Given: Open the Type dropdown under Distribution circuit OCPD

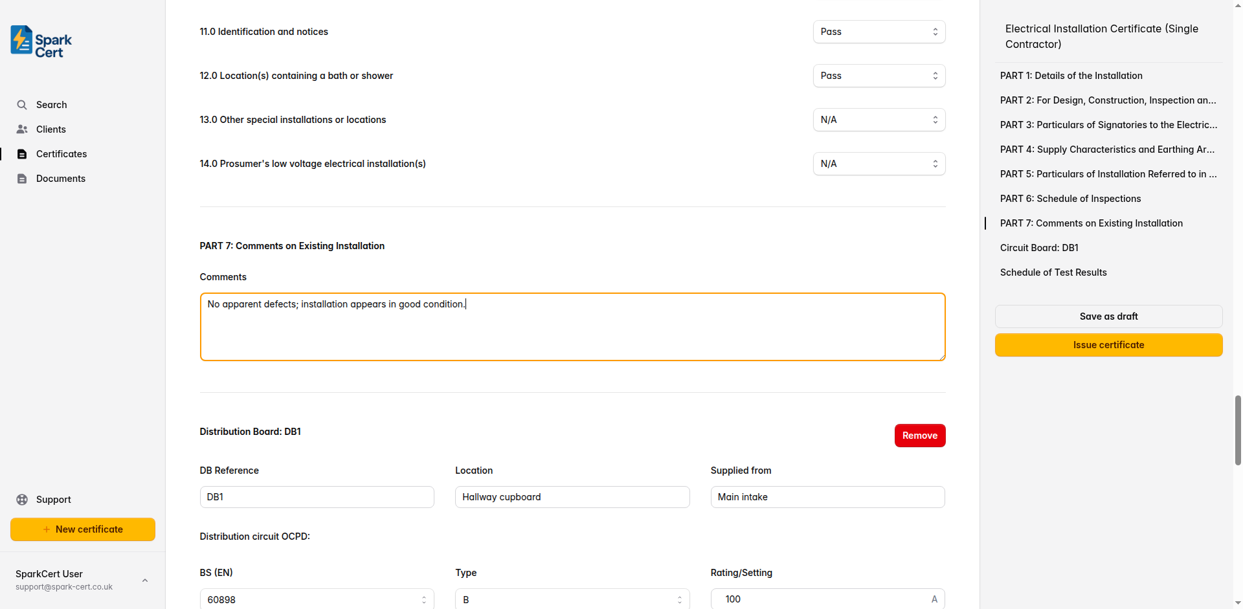Looking at the screenshot, I should (572, 599).
